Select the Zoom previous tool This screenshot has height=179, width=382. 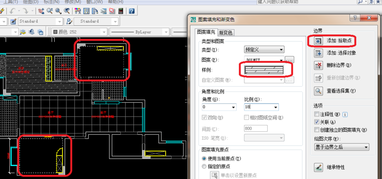tap(67, 11)
